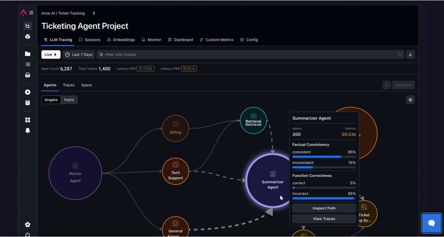Open the Last 7 Days time range dropdown
Image resolution: width=444 pixels, height=237 pixels.
(x=79, y=55)
